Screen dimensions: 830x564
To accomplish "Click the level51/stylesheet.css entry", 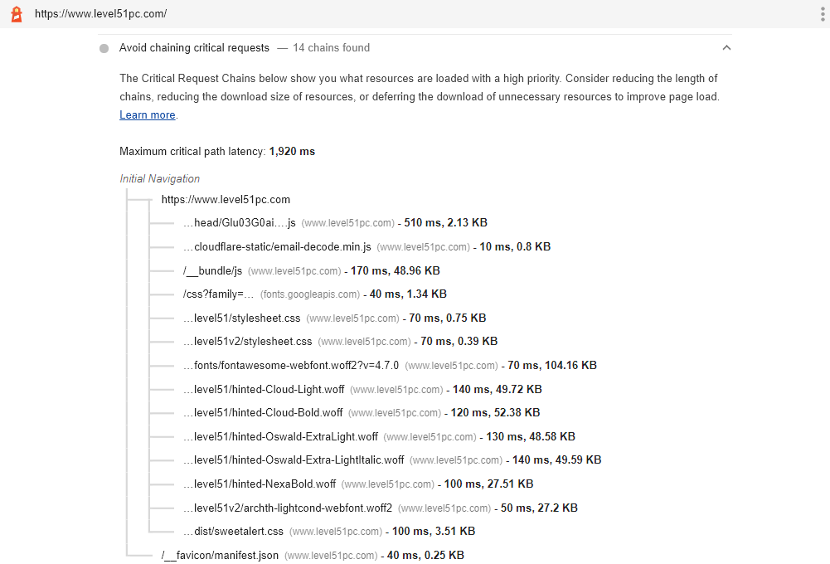I will tap(241, 318).
